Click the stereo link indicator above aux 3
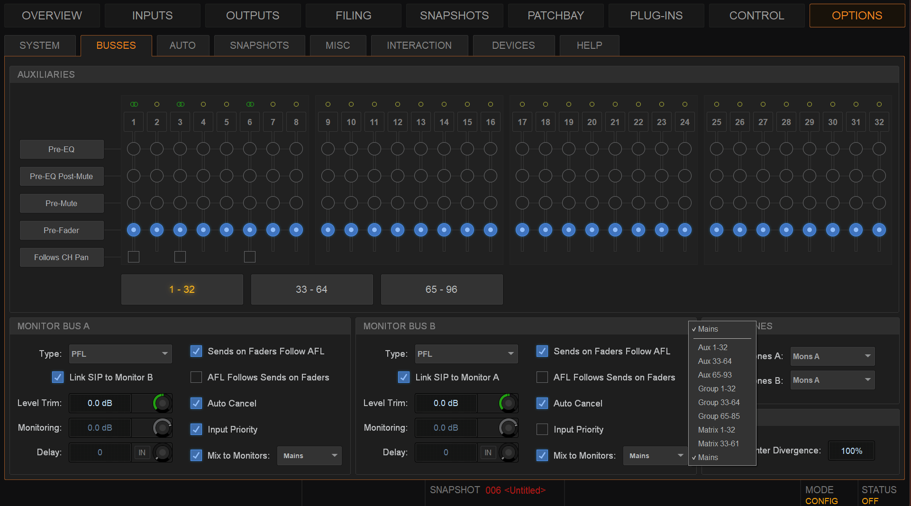 (x=180, y=104)
